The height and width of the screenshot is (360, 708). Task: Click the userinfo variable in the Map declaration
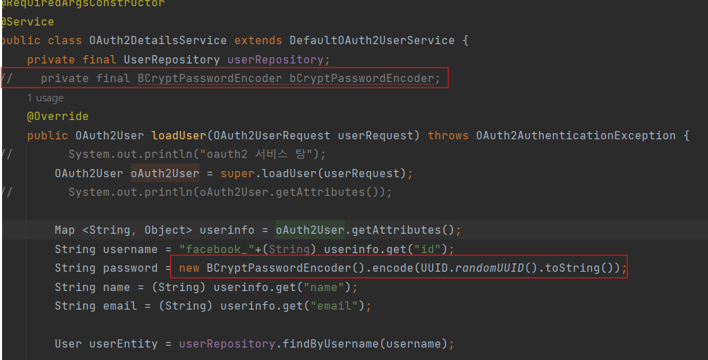pos(227,230)
